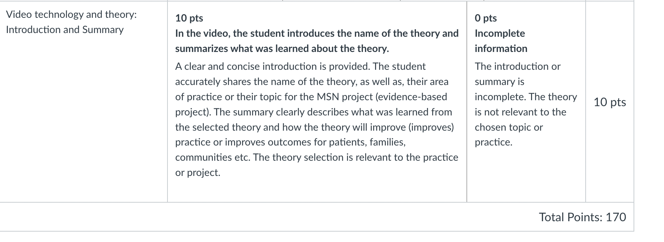Click the 'Video technology and theory:' criterion title

click(x=71, y=14)
